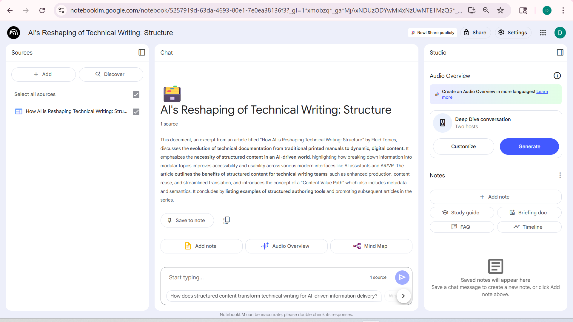Click the NotebookLM logo icon
573x322 pixels.
coord(13,32)
